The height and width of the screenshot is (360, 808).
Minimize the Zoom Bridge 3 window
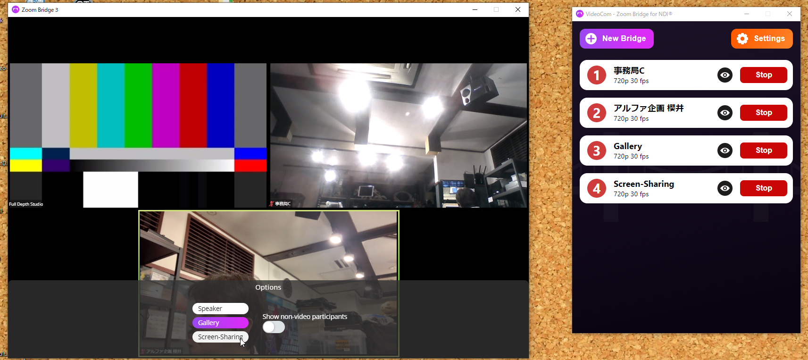tap(475, 9)
